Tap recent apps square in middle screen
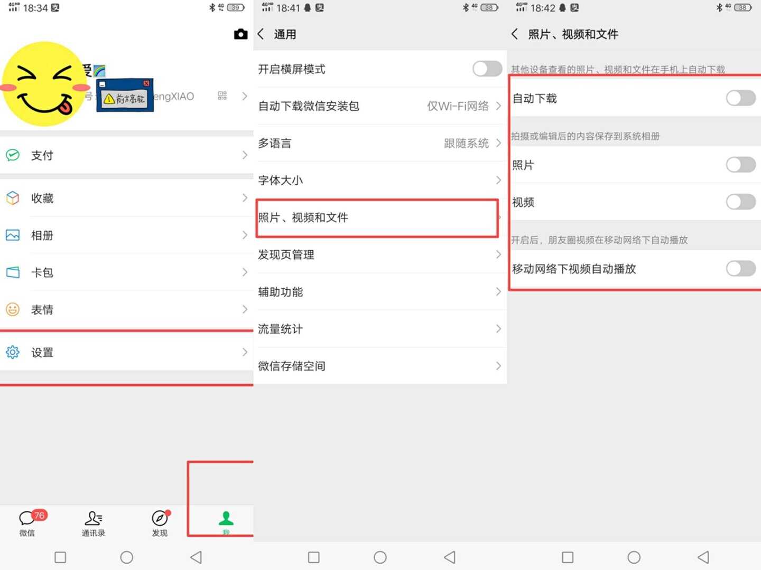This screenshot has width=761, height=570. (314, 557)
